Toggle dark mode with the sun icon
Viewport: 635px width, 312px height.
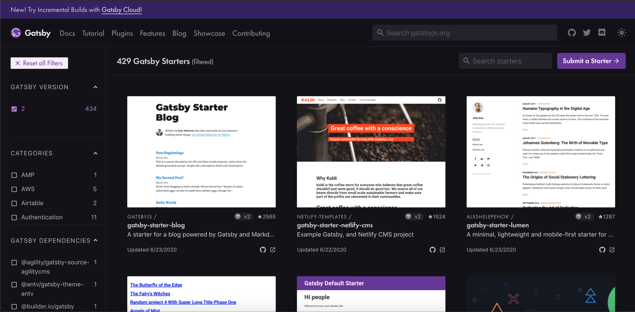tap(622, 33)
